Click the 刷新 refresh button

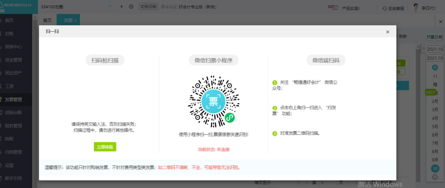pos(402,36)
